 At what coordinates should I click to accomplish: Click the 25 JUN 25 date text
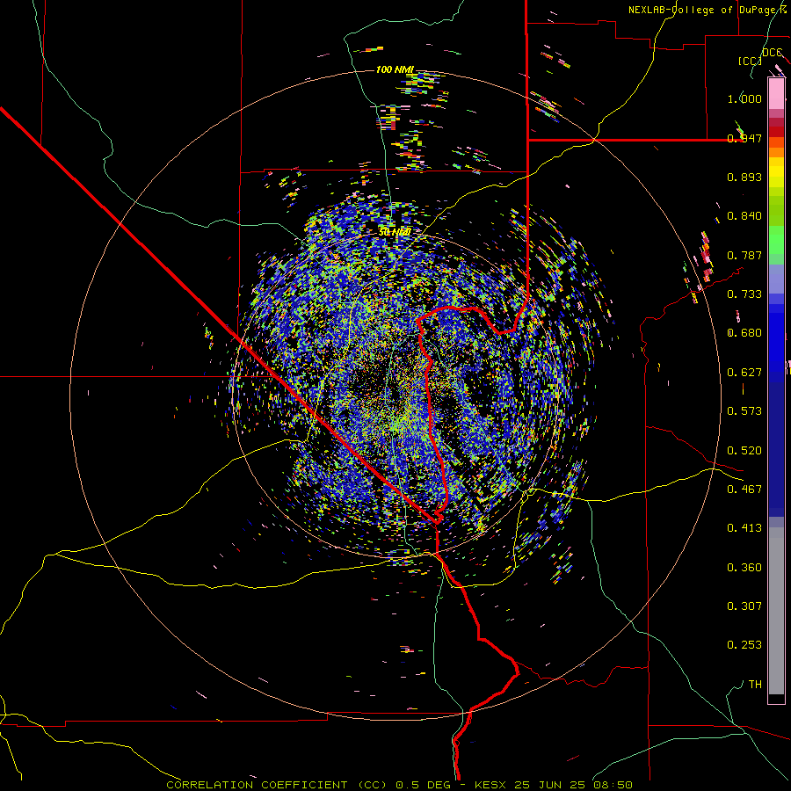(x=550, y=785)
